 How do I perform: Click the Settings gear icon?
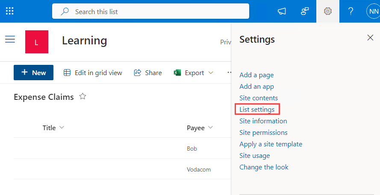pyautogui.click(x=328, y=12)
